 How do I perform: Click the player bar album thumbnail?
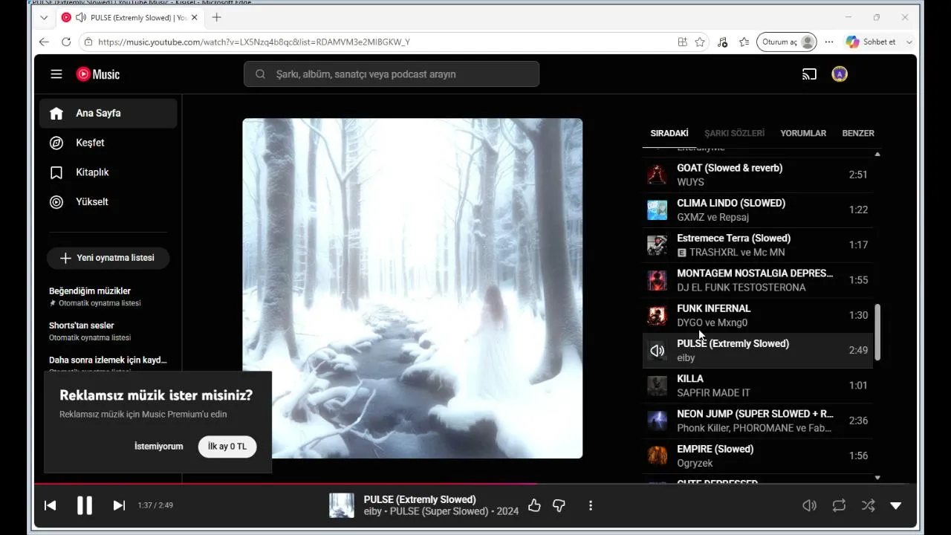click(x=342, y=505)
